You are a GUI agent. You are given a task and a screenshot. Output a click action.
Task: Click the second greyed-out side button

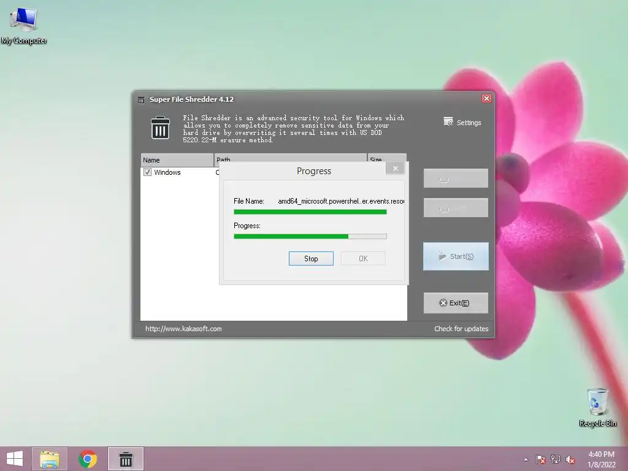point(456,207)
